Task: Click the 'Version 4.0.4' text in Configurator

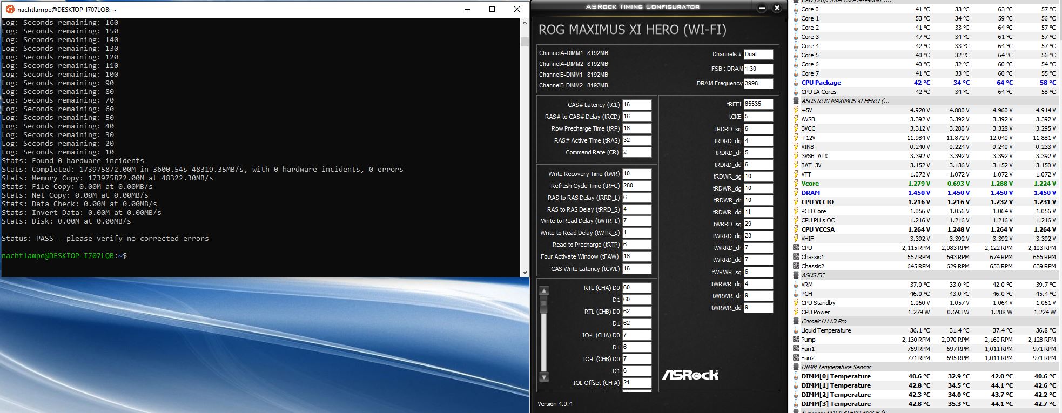Action: (x=555, y=404)
